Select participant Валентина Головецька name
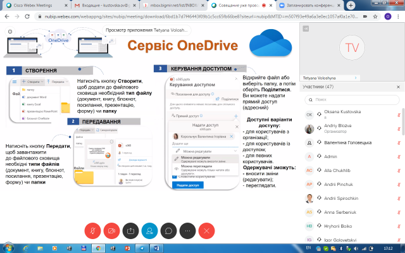 pos(347,142)
